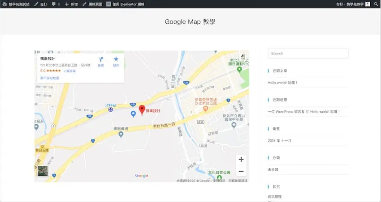Screen dimensions: 381x202
Task: Zoom in the map with plus button
Action: [241, 160]
